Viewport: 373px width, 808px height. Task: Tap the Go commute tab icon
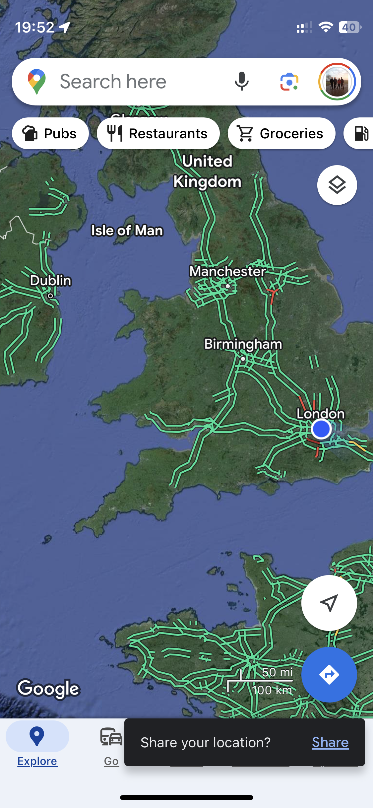111,737
